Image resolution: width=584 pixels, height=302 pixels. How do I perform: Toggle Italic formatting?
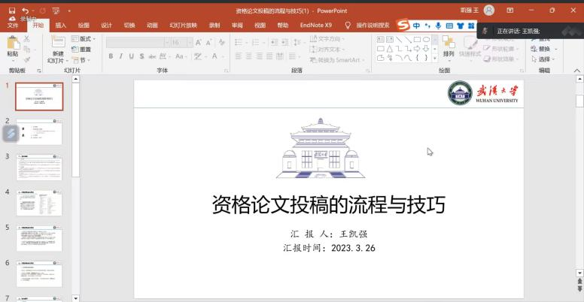[120, 56]
